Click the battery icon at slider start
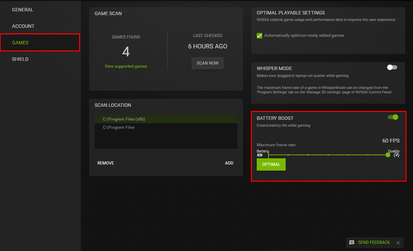 260,155
